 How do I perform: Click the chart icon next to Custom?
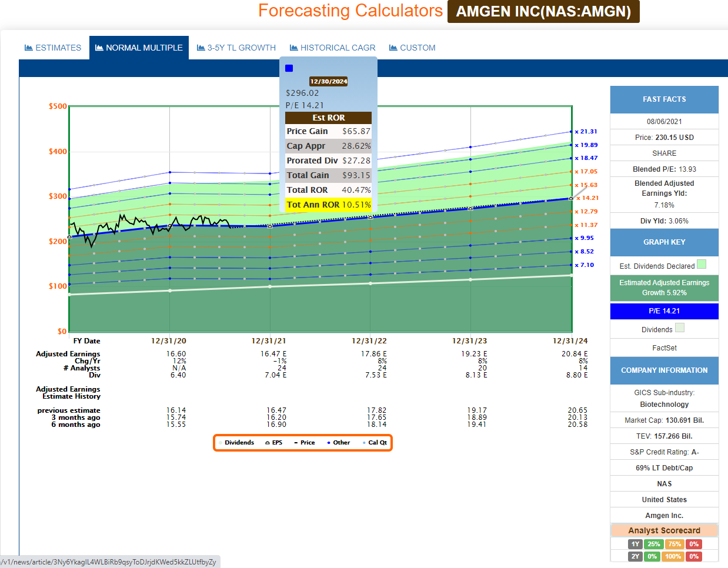pos(393,48)
